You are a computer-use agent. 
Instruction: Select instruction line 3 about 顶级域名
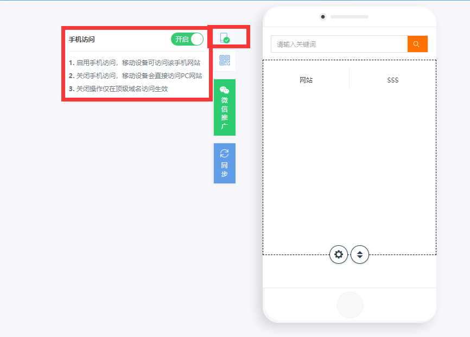point(118,89)
